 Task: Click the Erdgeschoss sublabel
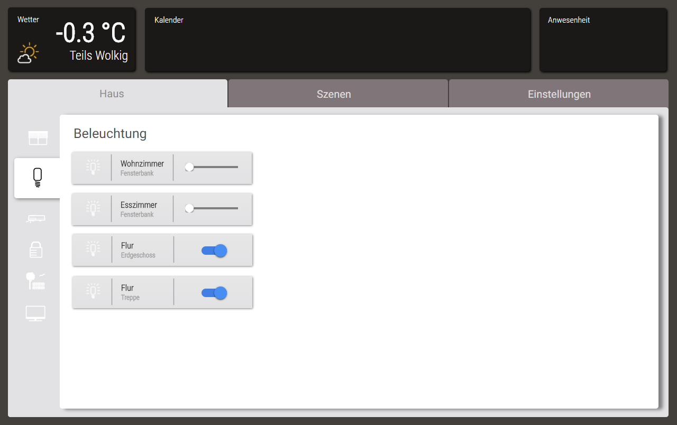click(138, 255)
